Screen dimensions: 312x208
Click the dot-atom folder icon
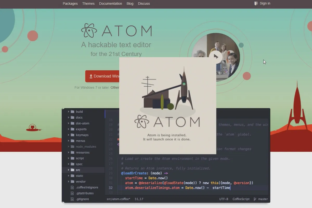pos(72,123)
